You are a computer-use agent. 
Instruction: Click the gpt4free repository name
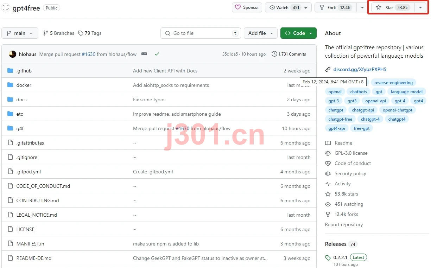click(26, 8)
